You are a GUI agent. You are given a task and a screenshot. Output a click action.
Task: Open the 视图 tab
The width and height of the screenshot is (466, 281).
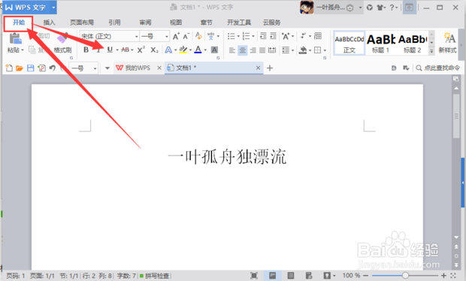click(176, 23)
